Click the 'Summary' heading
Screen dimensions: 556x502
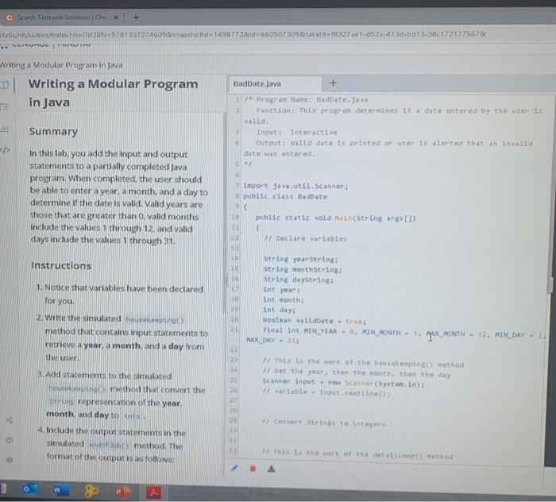pyautogui.click(x=53, y=131)
